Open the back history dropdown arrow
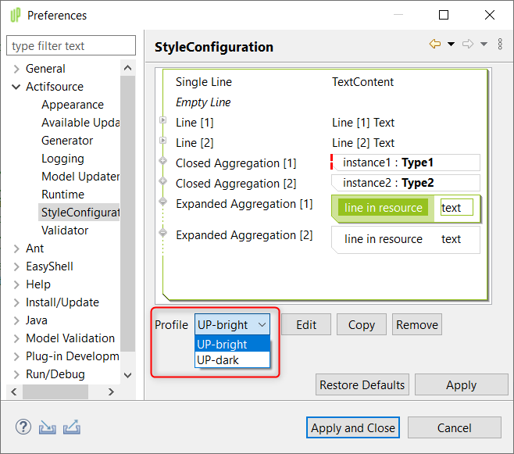 [x=451, y=45]
